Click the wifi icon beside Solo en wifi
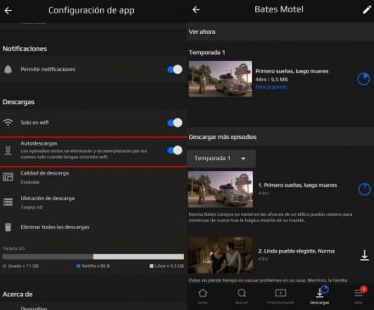The width and height of the screenshot is (374, 310). tap(8, 122)
